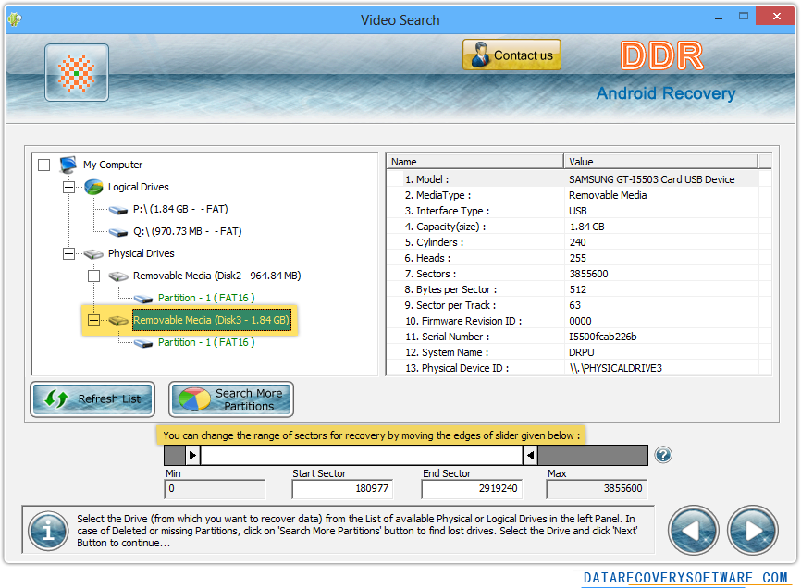Click the Max value field
801x588 pixels.
click(x=597, y=489)
